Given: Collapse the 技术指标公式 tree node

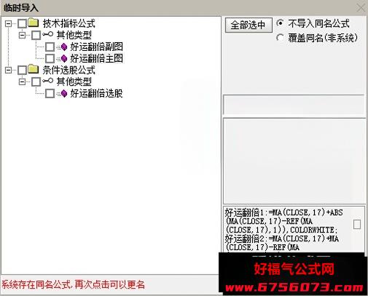Looking at the screenshot, I should pos(9,24).
